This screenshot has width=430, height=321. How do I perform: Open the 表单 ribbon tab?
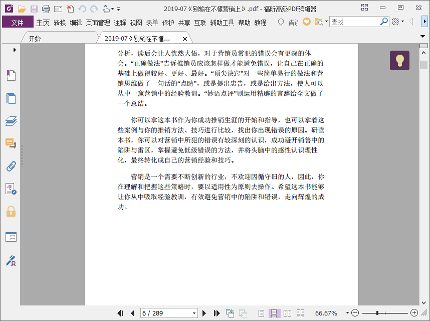152,23
